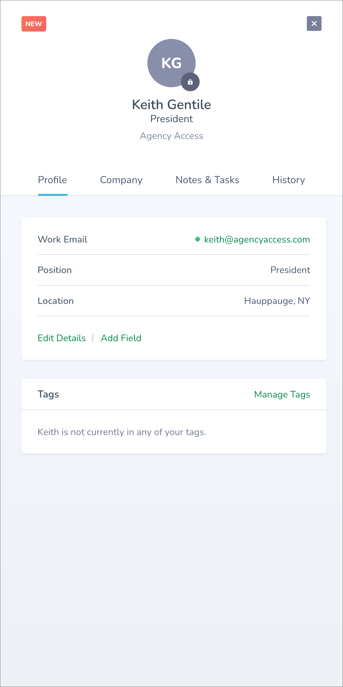
Task: Click the Tags section header
Action: (x=48, y=394)
